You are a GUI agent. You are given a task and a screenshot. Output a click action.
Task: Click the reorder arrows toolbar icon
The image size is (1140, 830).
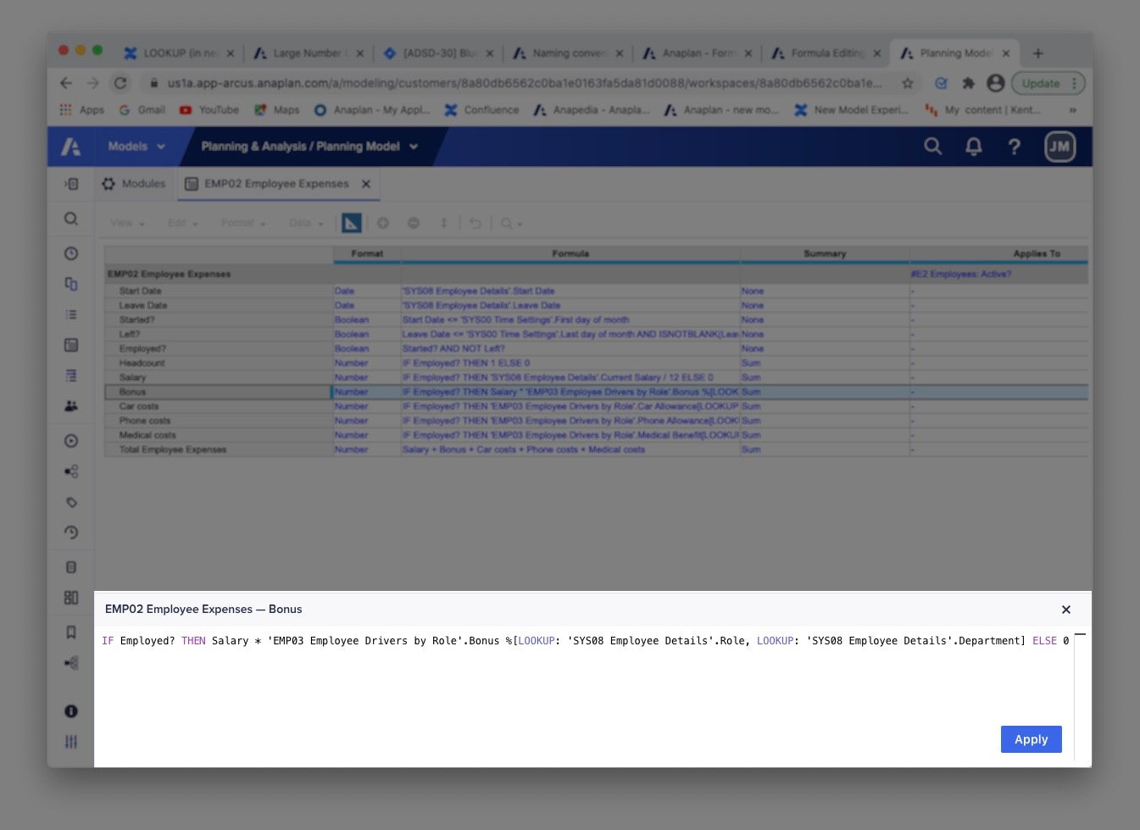[443, 223]
